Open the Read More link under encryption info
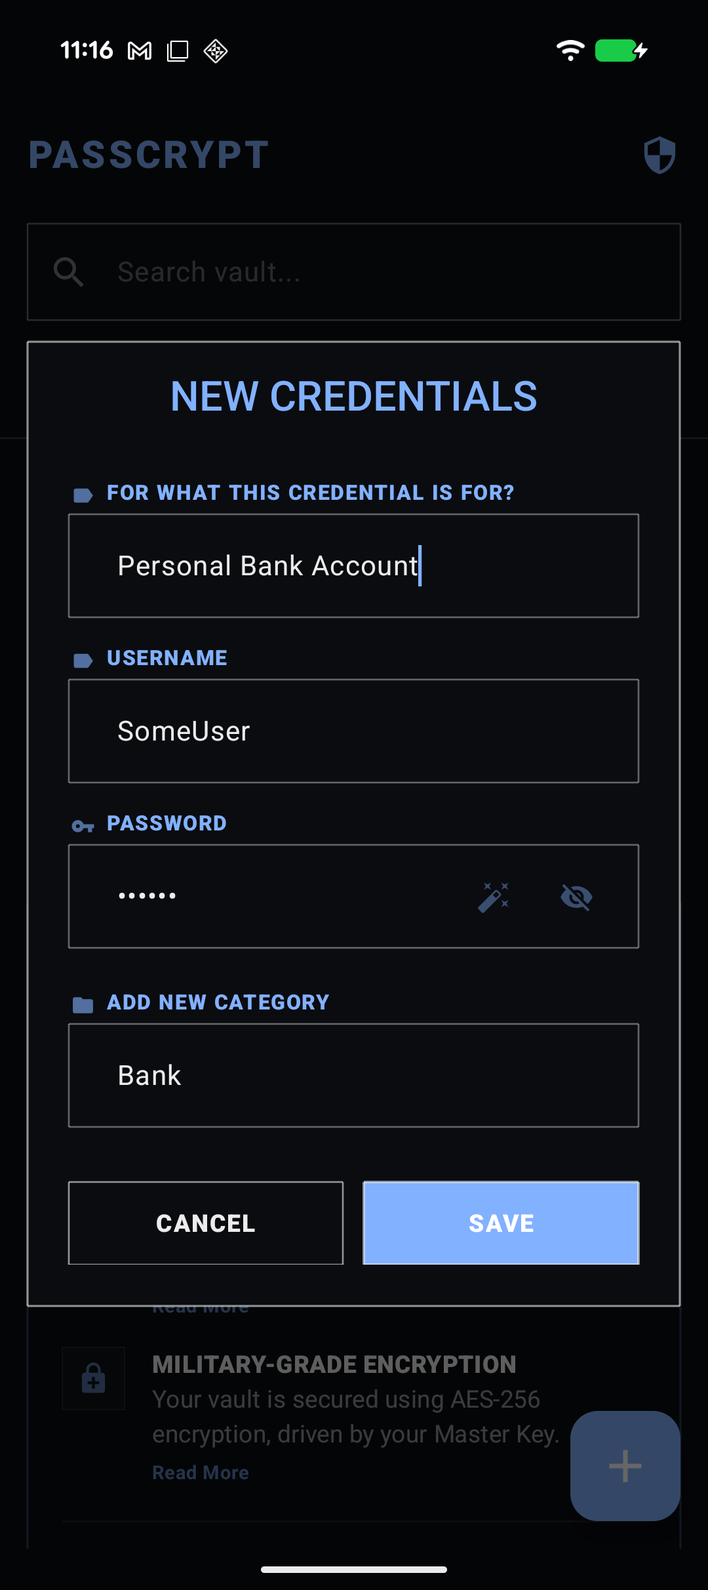The width and height of the screenshot is (708, 1590). (201, 1472)
